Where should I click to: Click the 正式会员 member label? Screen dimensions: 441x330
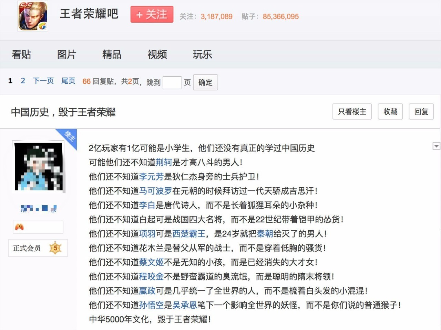(x=27, y=248)
